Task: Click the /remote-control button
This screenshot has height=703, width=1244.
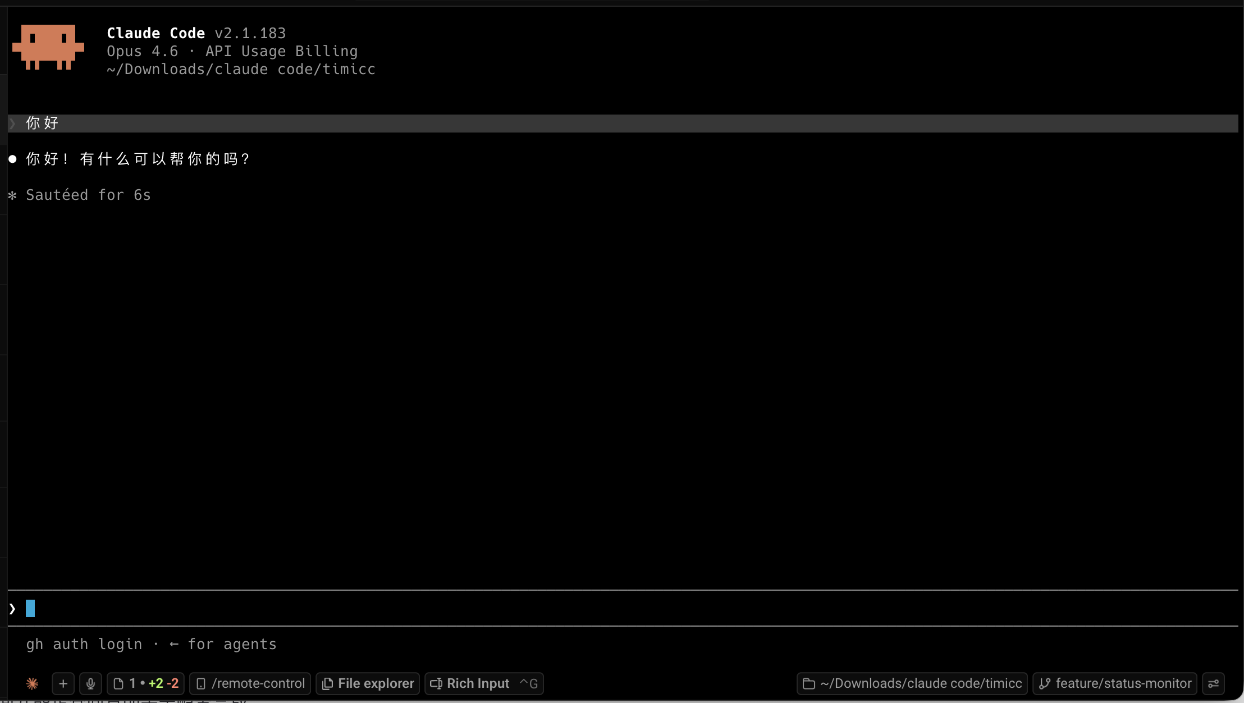Action: (250, 683)
